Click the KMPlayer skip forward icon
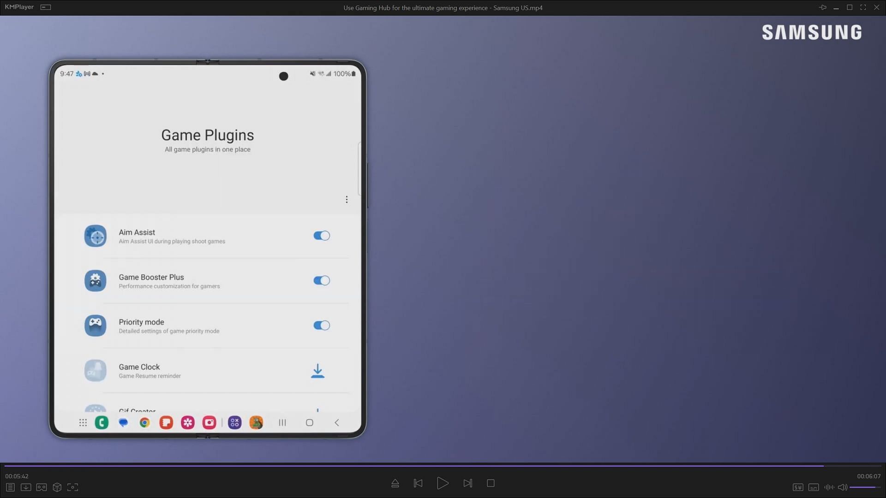 click(x=468, y=483)
